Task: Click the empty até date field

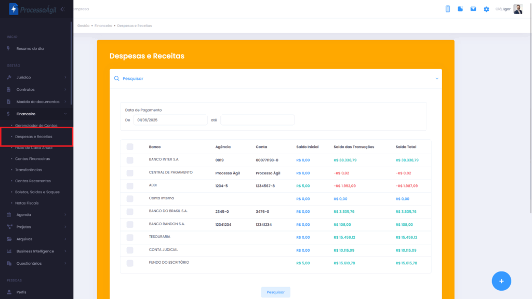Action: point(258,120)
